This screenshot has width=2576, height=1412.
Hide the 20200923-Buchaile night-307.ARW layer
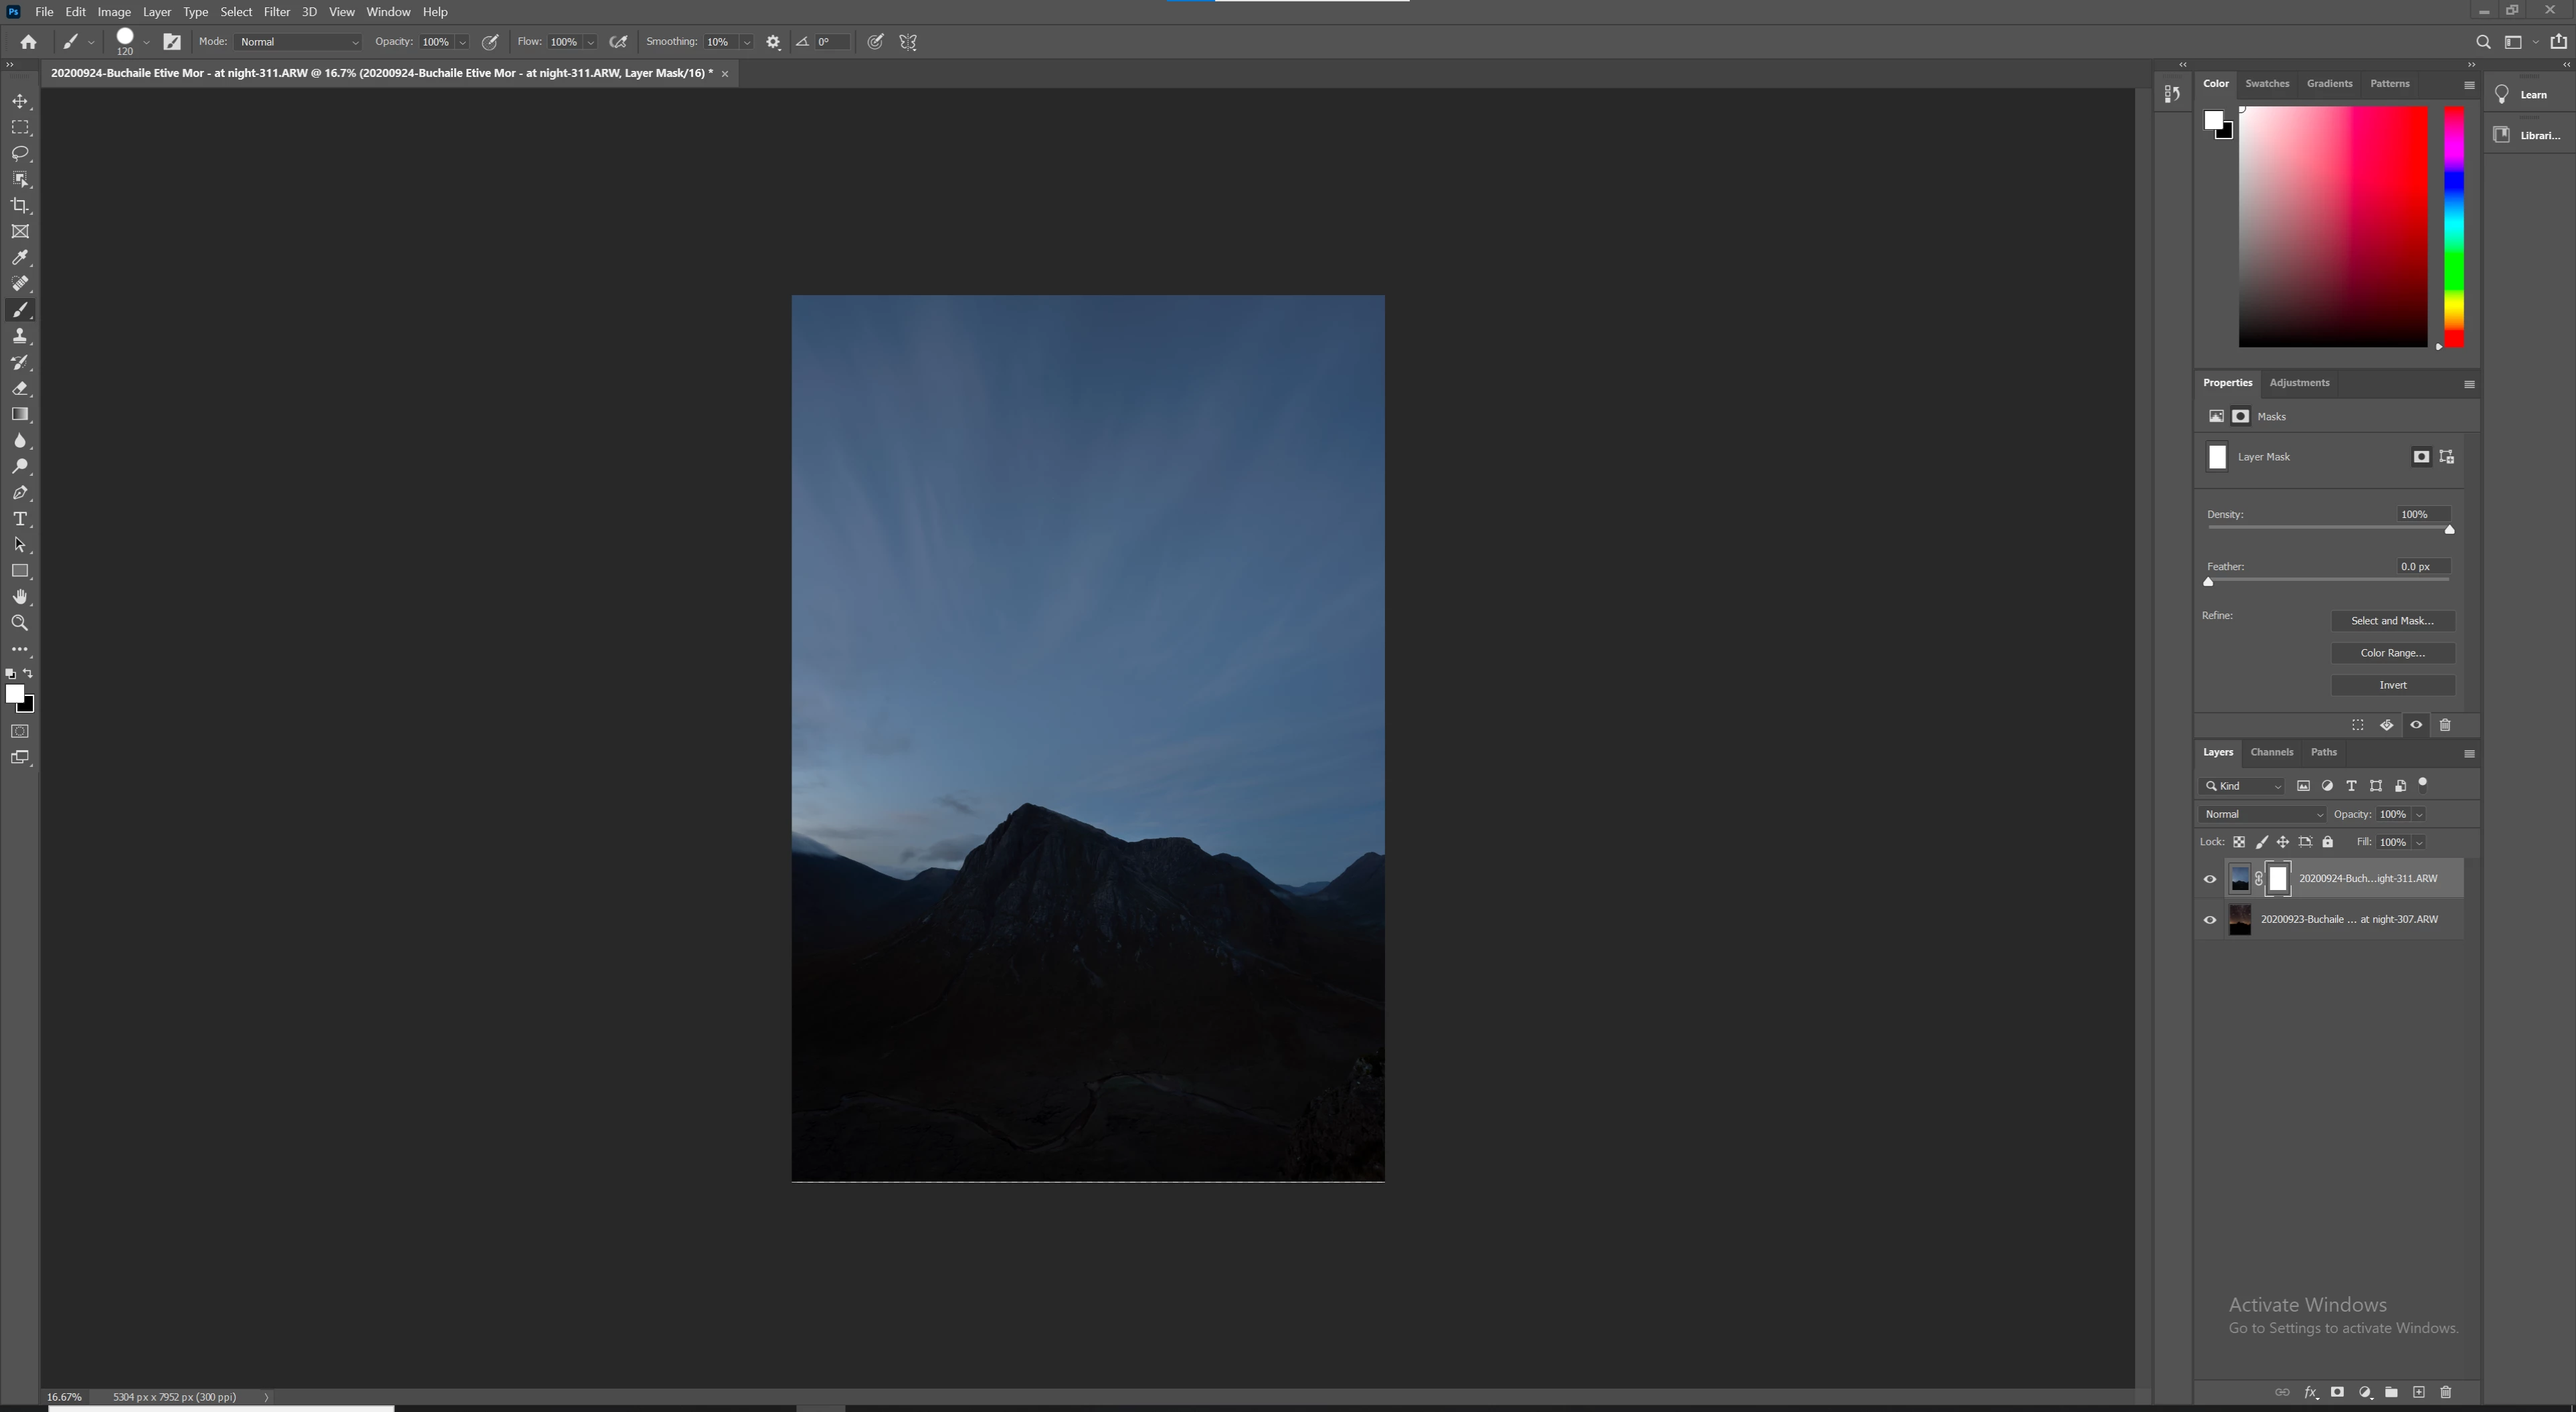[x=2210, y=920]
